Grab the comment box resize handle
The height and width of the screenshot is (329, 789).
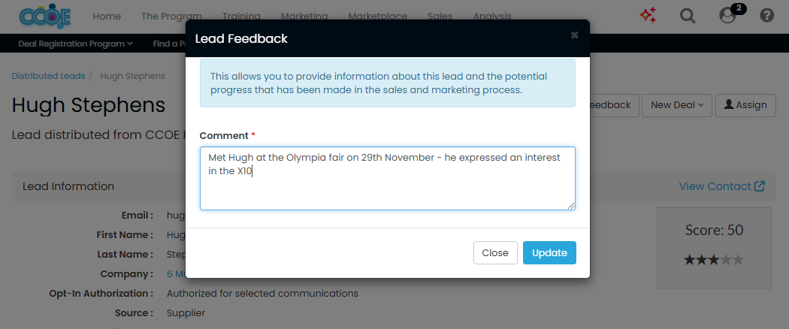(x=571, y=205)
